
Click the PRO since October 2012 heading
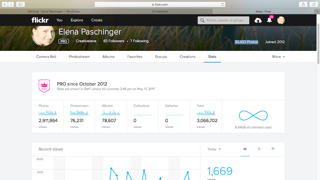click(x=82, y=84)
